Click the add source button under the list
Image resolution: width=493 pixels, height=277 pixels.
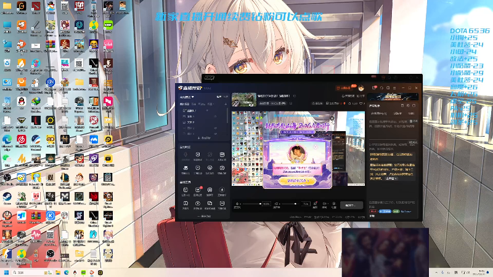click(x=204, y=138)
